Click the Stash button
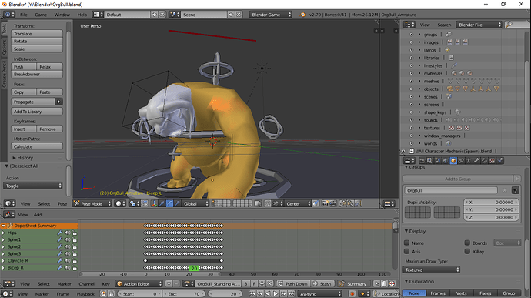This screenshot has width=531, height=298. [322, 284]
